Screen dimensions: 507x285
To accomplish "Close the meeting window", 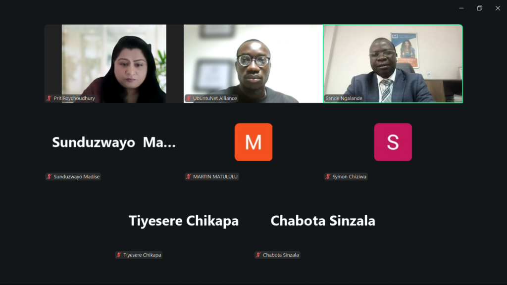I will (498, 8).
